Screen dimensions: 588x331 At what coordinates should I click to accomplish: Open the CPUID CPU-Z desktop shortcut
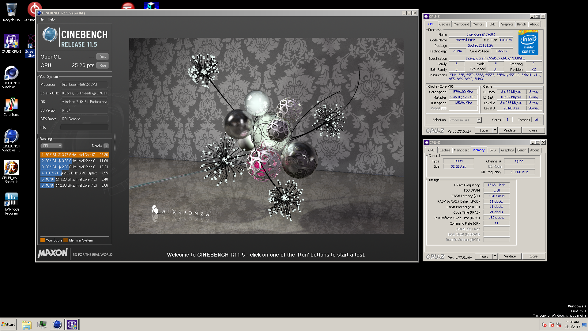tap(11, 44)
